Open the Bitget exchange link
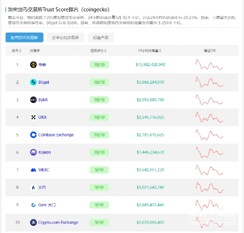This screenshot has height=233, width=244. pos(44,82)
